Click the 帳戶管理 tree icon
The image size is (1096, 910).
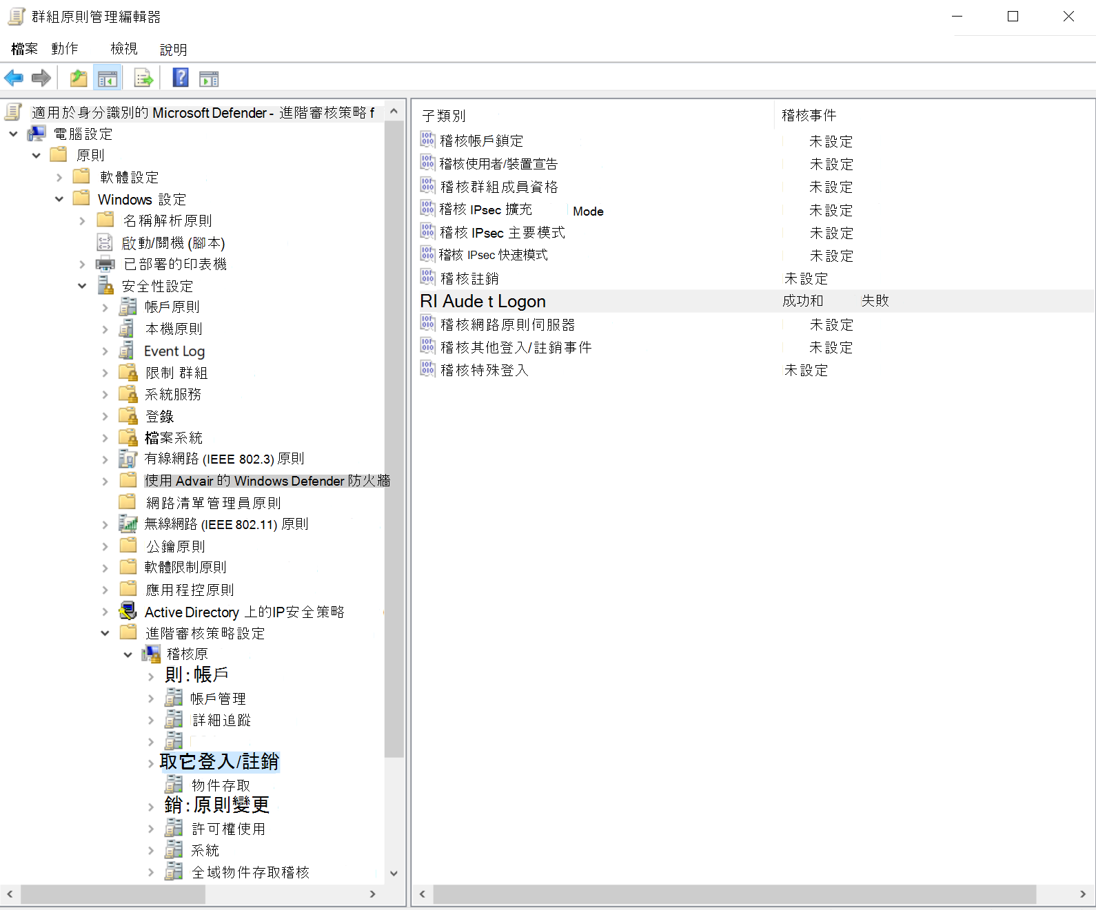coord(174,698)
